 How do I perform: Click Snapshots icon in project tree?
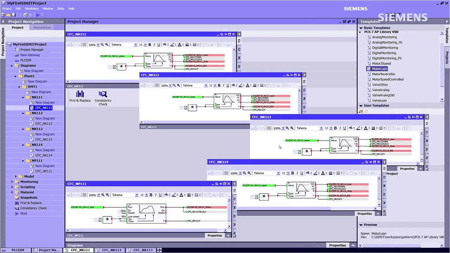[x=17, y=197]
